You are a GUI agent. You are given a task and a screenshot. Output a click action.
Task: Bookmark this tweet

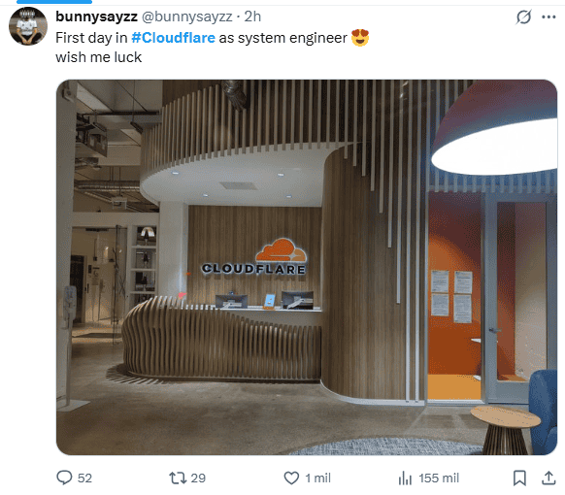pos(519,478)
